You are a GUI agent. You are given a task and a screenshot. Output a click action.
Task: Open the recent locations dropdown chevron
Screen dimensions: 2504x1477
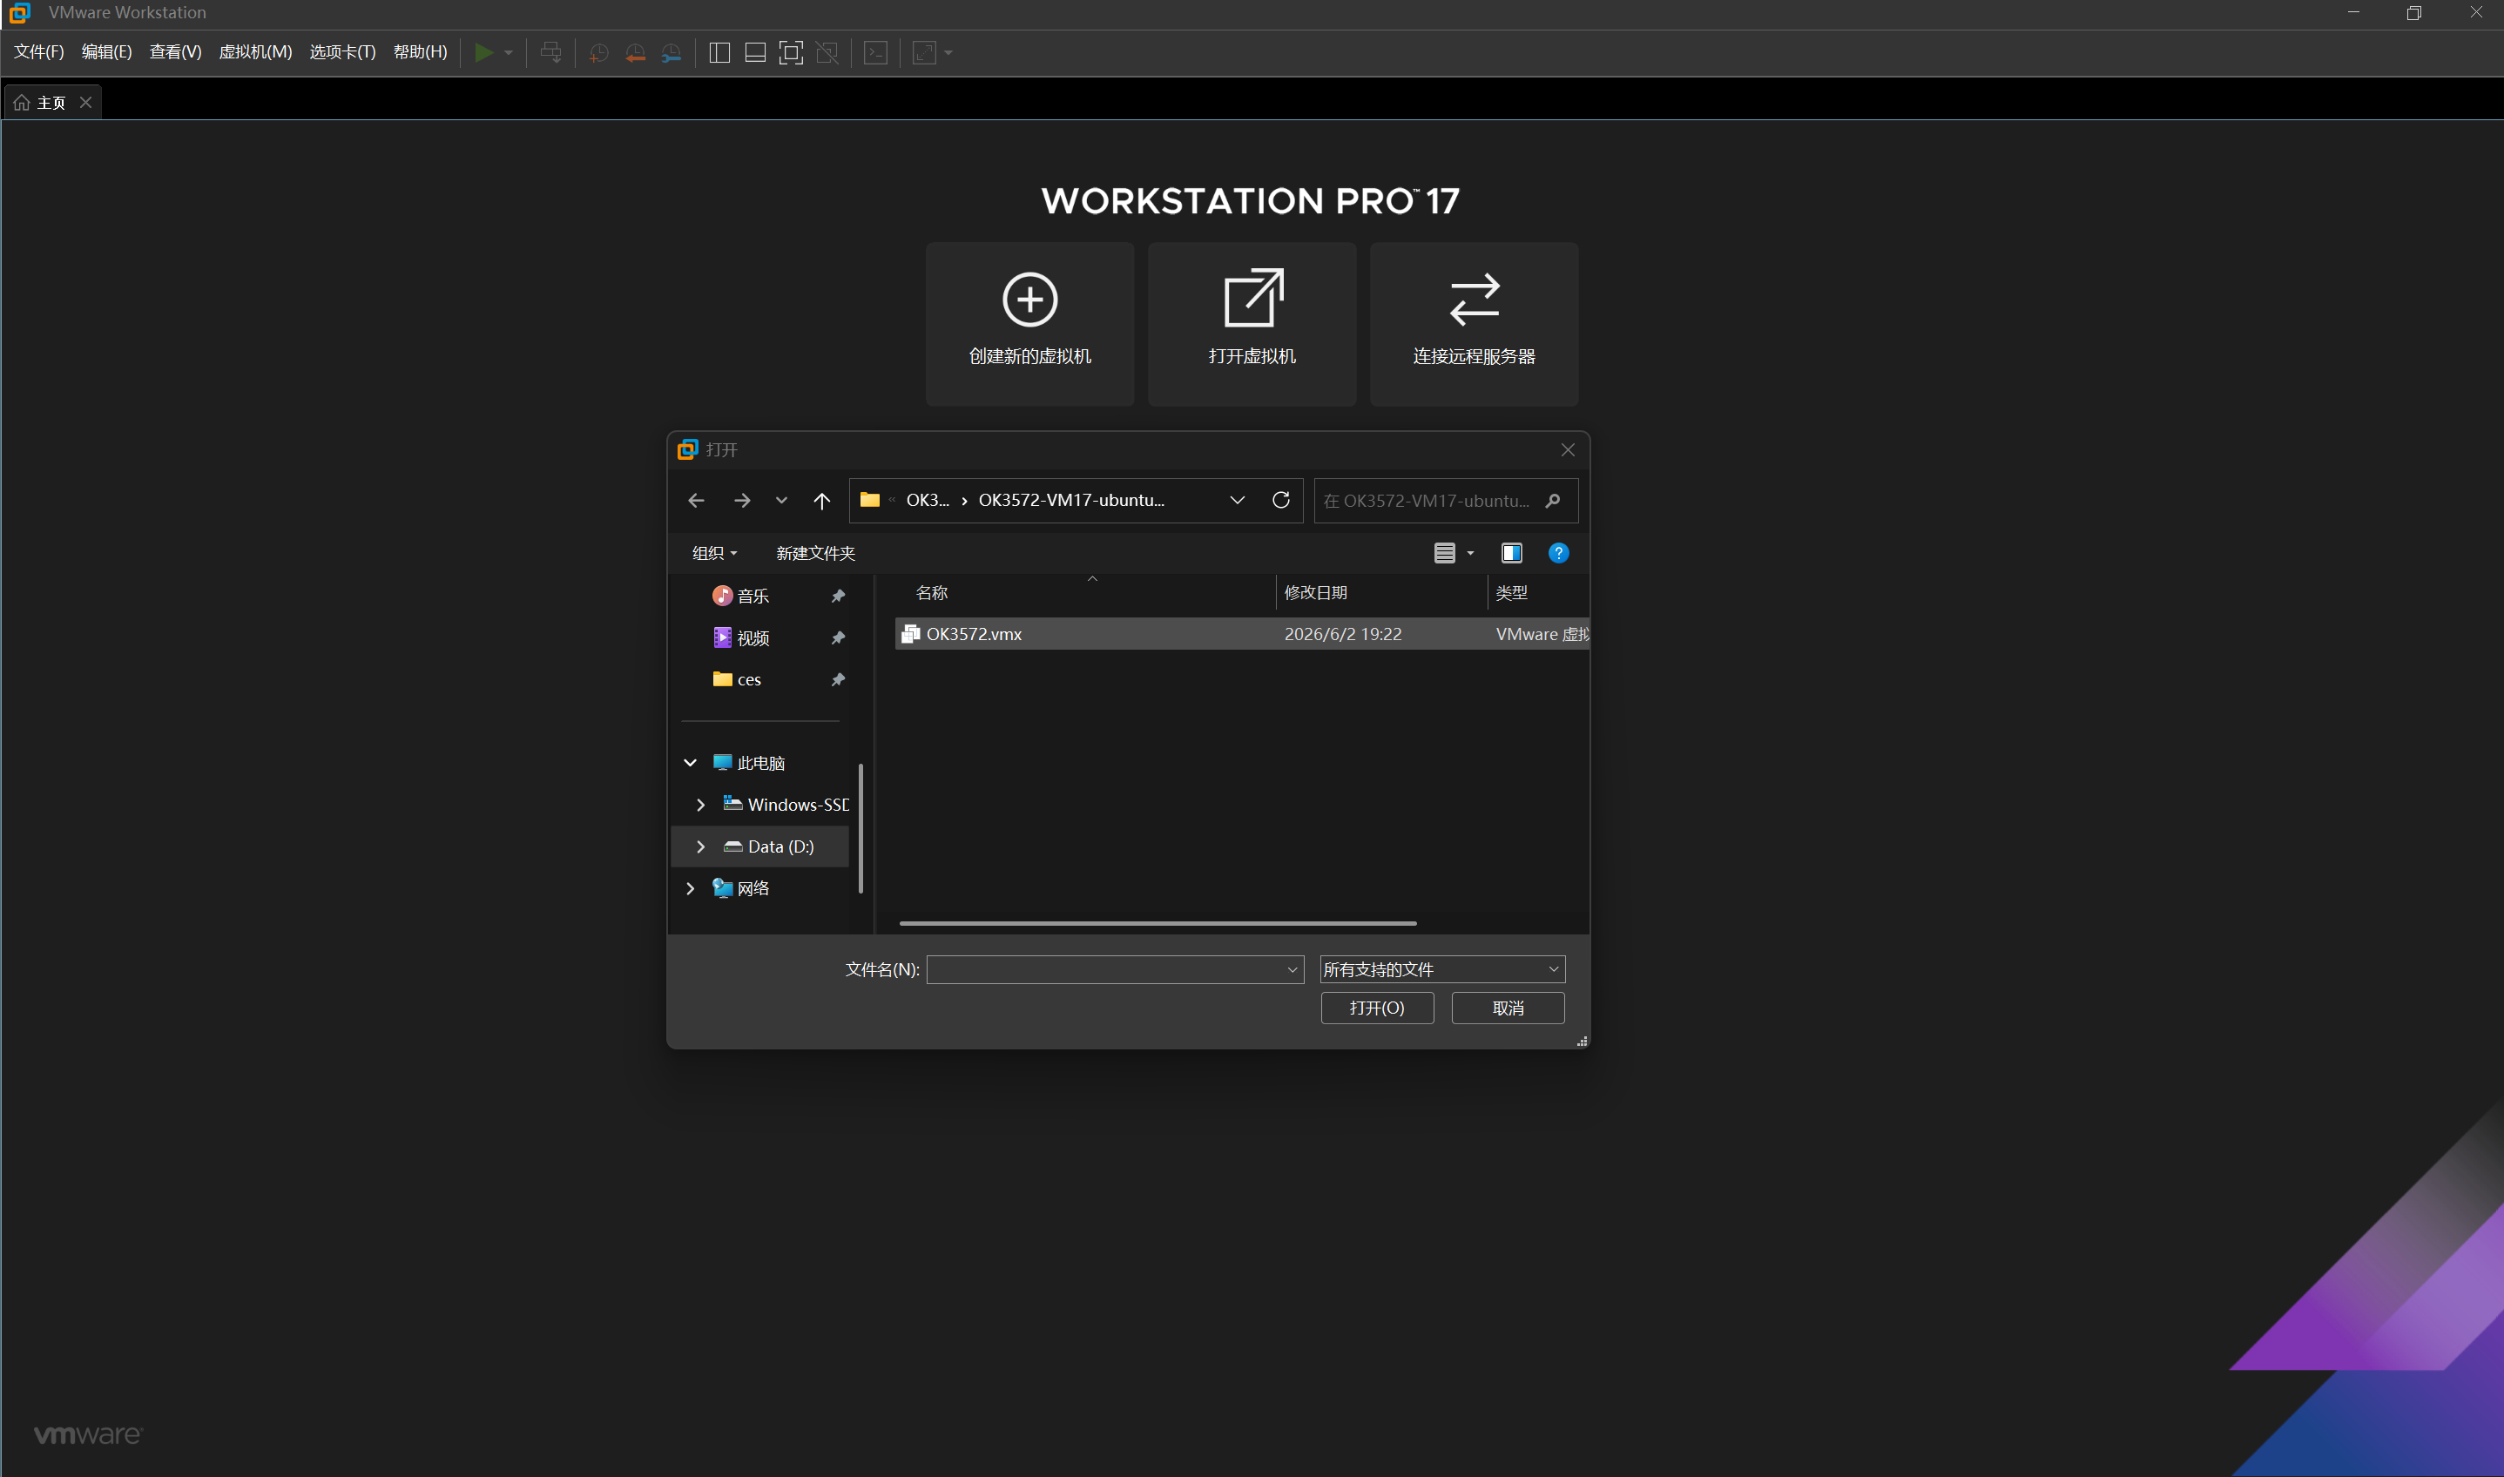(x=781, y=501)
